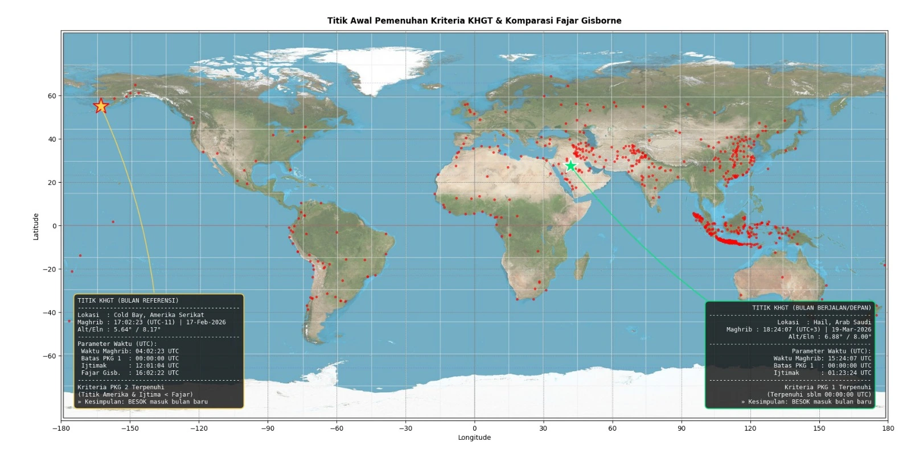The width and height of the screenshot is (911, 462).
Task: Click 'Ijtimak : 01:23:24 UTC' line
Action: point(823,373)
